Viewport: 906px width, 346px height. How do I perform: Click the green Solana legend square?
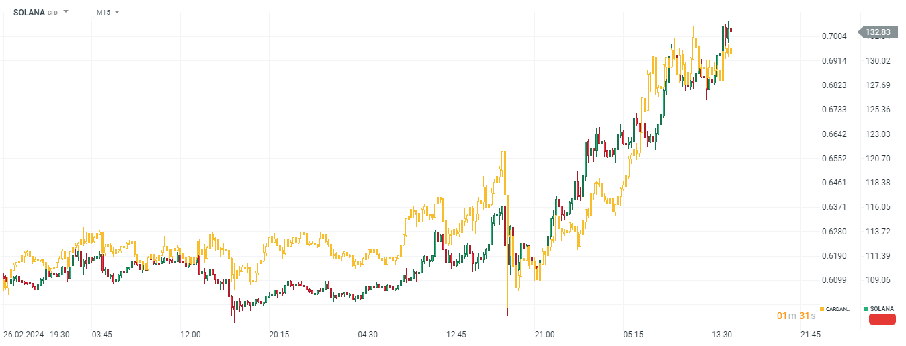pyautogui.click(x=866, y=309)
